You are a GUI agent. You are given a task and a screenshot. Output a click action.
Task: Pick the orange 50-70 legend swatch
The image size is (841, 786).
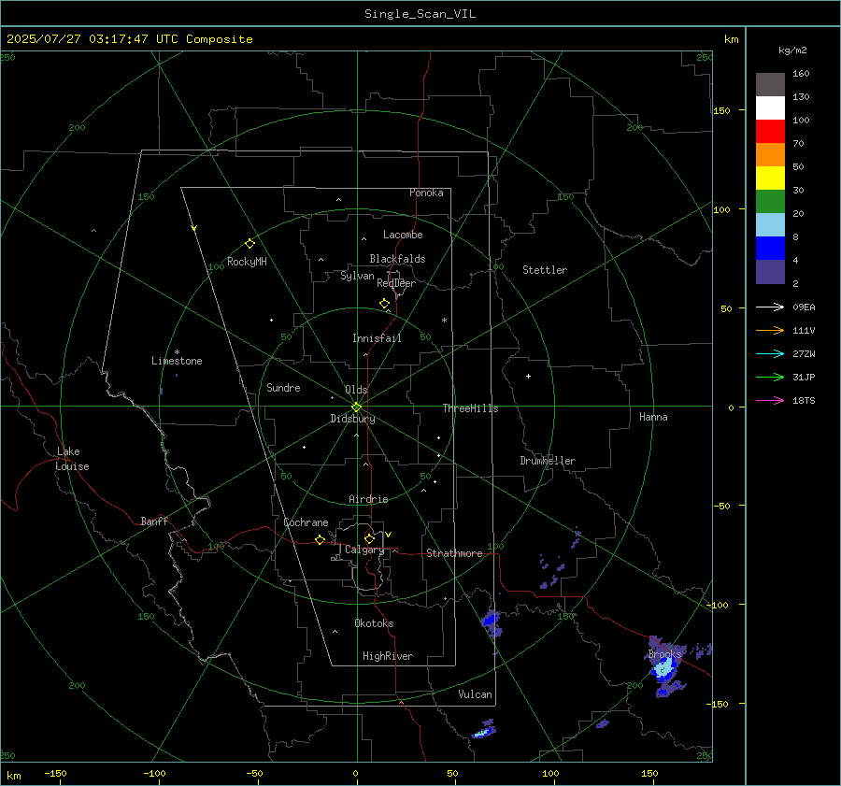coord(770,155)
